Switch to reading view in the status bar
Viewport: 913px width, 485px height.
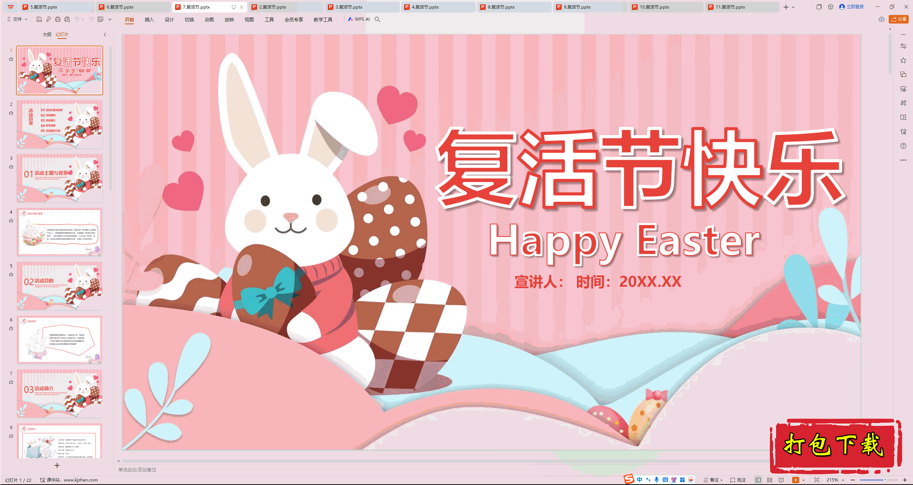coord(781,480)
